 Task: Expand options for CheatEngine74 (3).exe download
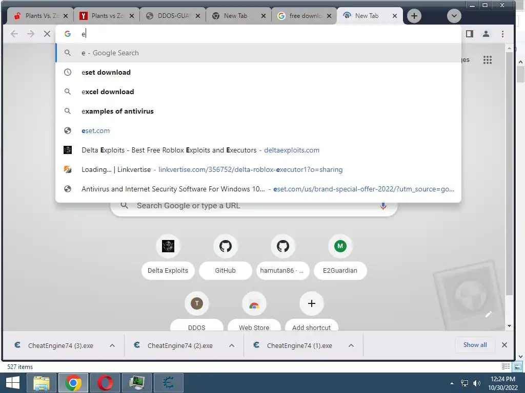(112, 345)
